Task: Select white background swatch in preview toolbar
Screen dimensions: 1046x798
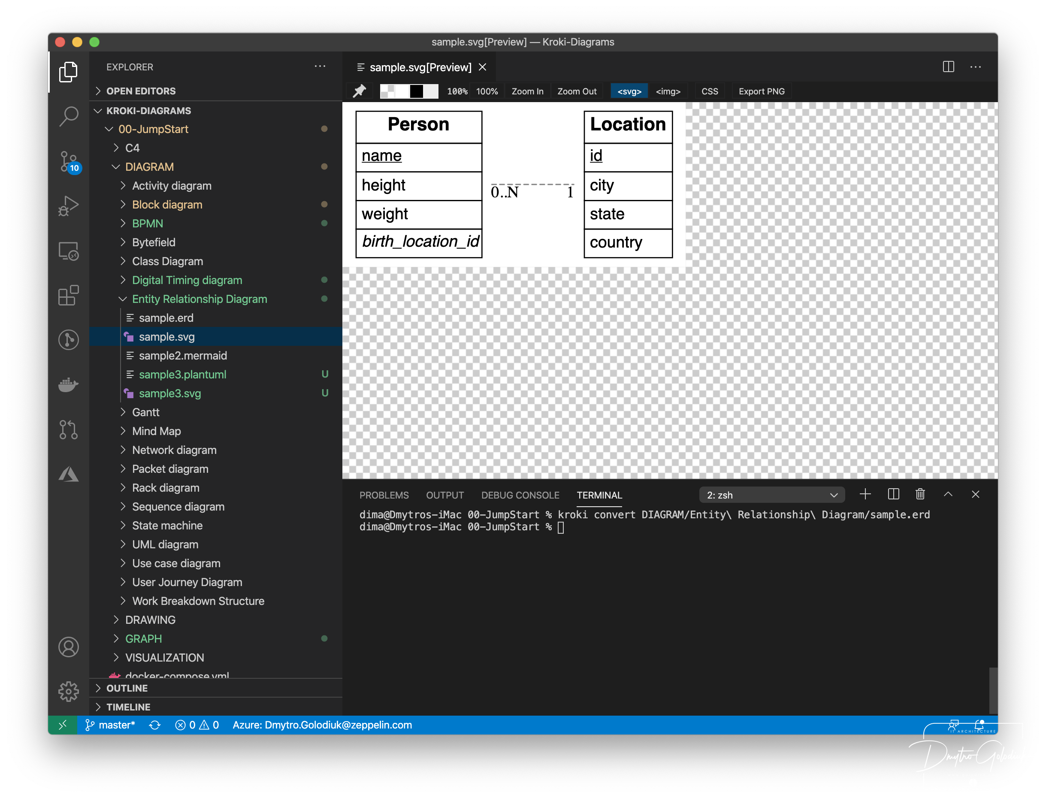Action: pyautogui.click(x=402, y=91)
